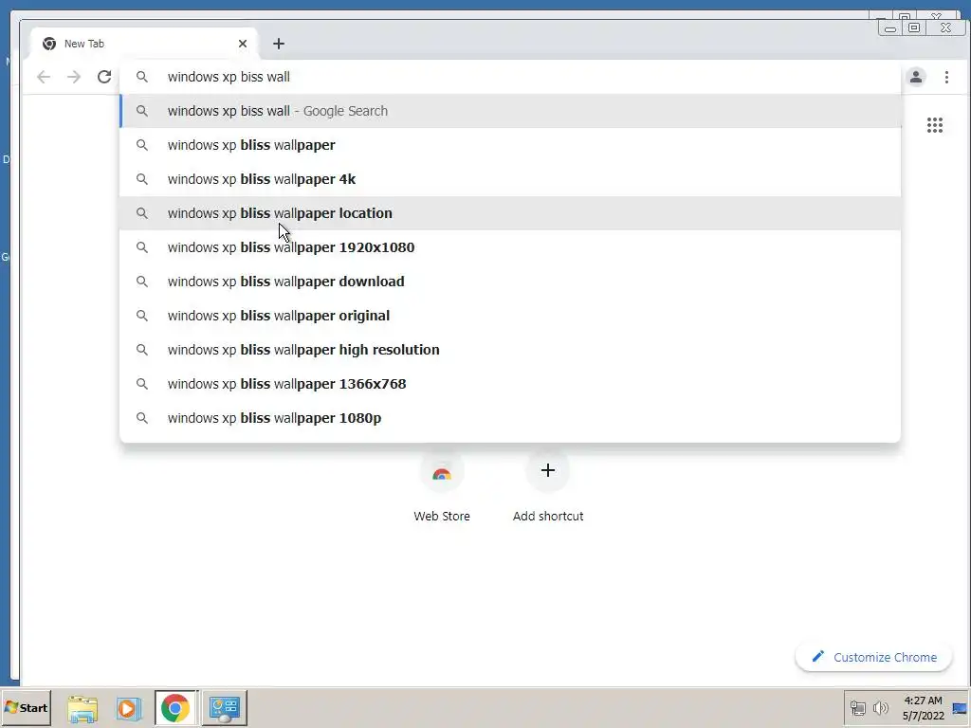This screenshot has width=971, height=728.
Task: Launch Windows Media Player from taskbar
Action: pyautogui.click(x=128, y=709)
